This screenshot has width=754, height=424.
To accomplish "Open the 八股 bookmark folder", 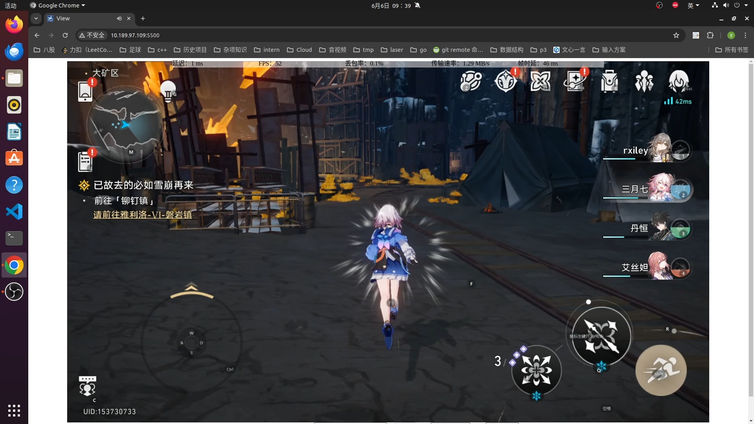I will [44, 50].
